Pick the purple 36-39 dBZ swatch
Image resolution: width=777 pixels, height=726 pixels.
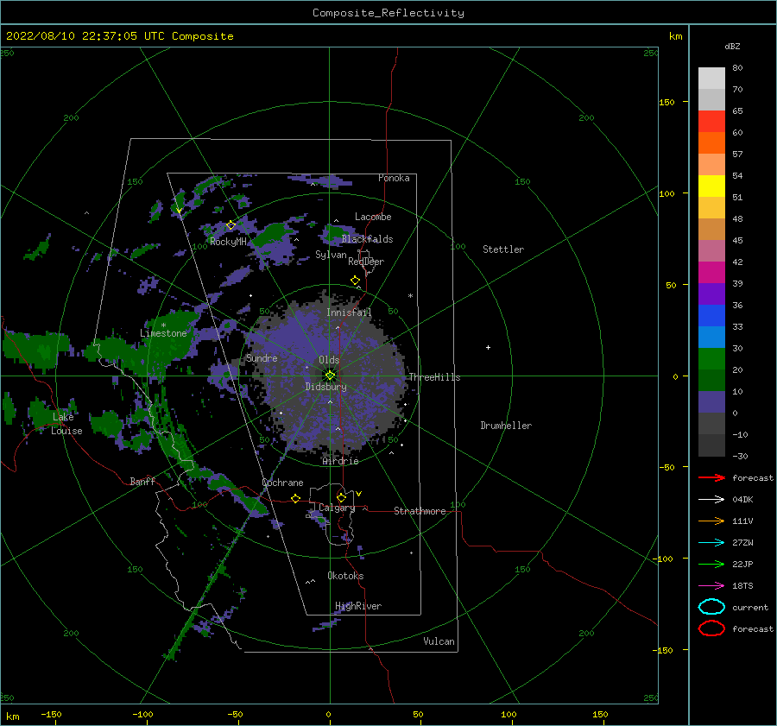[711, 294]
